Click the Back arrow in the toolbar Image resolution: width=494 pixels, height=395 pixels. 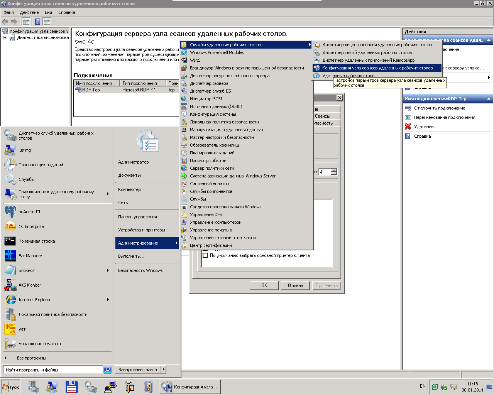(5, 22)
